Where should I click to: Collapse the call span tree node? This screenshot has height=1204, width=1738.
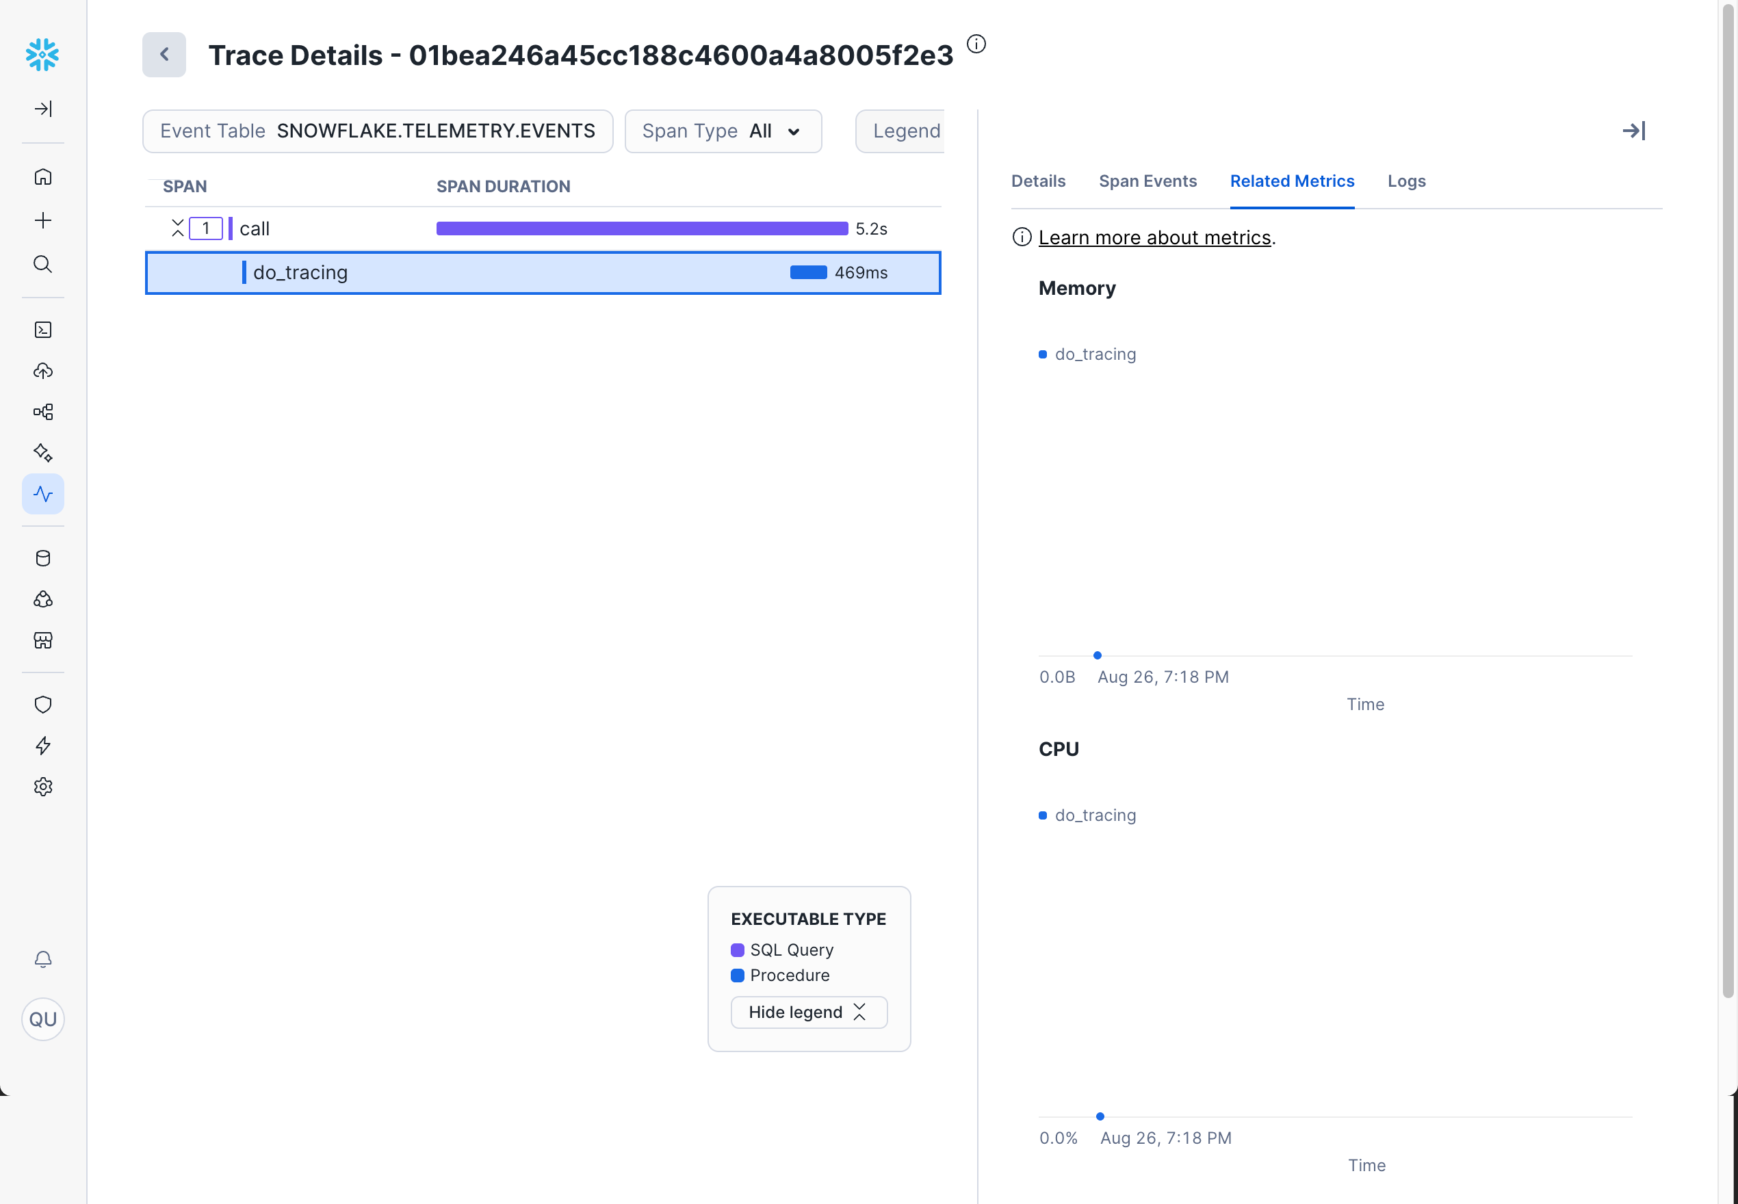click(x=177, y=228)
